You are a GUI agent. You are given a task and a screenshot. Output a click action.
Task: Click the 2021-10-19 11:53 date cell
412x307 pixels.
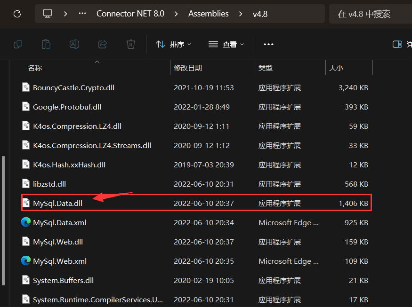pos(203,87)
